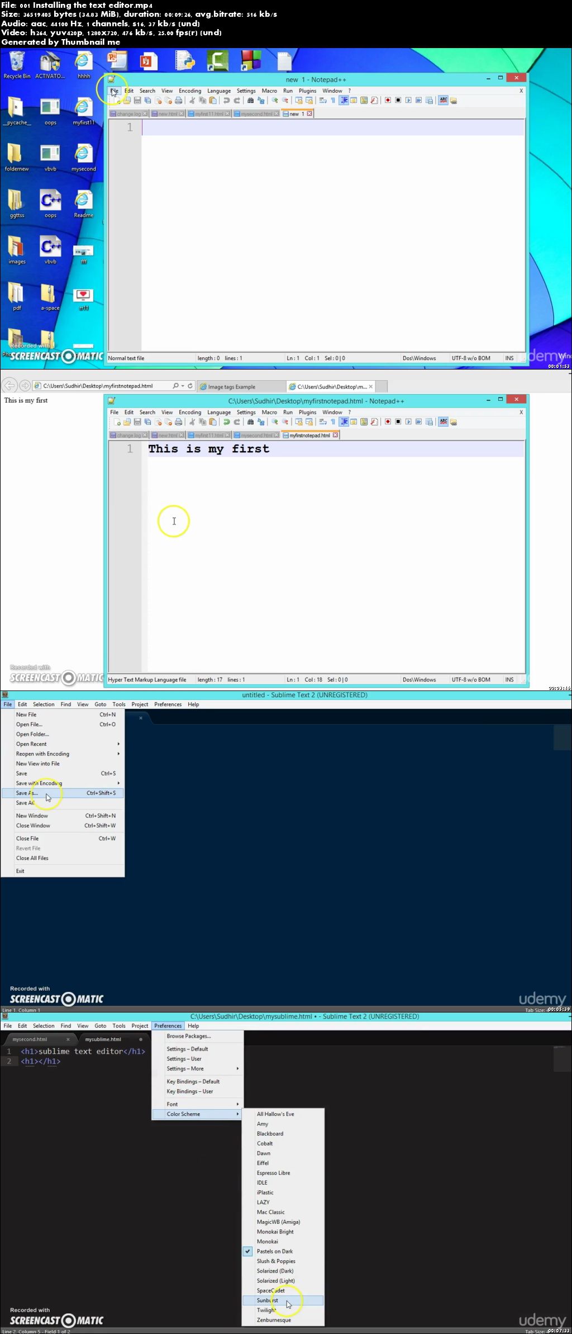This screenshot has width=572, height=1334.
Task: Expand 'Reopen with Encoding' submenu
Action: coord(63,754)
